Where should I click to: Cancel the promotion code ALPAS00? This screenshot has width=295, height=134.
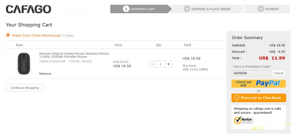[278, 73]
